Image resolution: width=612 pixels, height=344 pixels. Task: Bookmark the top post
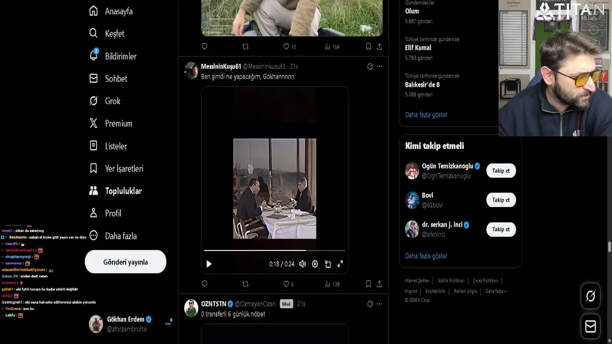point(368,46)
